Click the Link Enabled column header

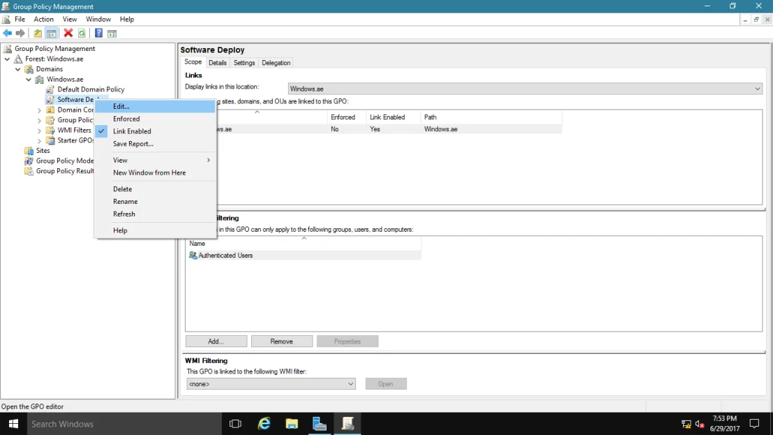pyautogui.click(x=393, y=117)
